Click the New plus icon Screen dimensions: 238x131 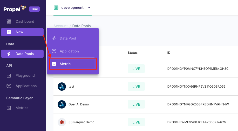click(x=9, y=32)
